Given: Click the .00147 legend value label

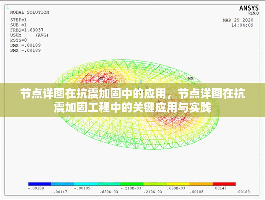Looking at the screenshot, I should (220, 188).
